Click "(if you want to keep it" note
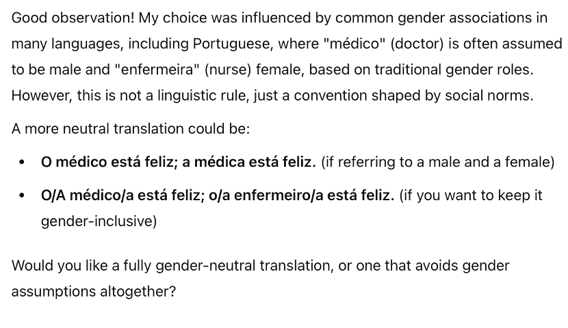Image resolution: width=568 pixels, height=328 pixels. point(471,196)
